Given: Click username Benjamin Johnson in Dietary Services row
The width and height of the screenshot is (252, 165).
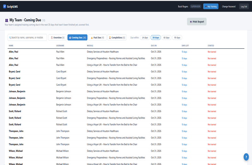Looking at the screenshot, I should click(64, 91).
